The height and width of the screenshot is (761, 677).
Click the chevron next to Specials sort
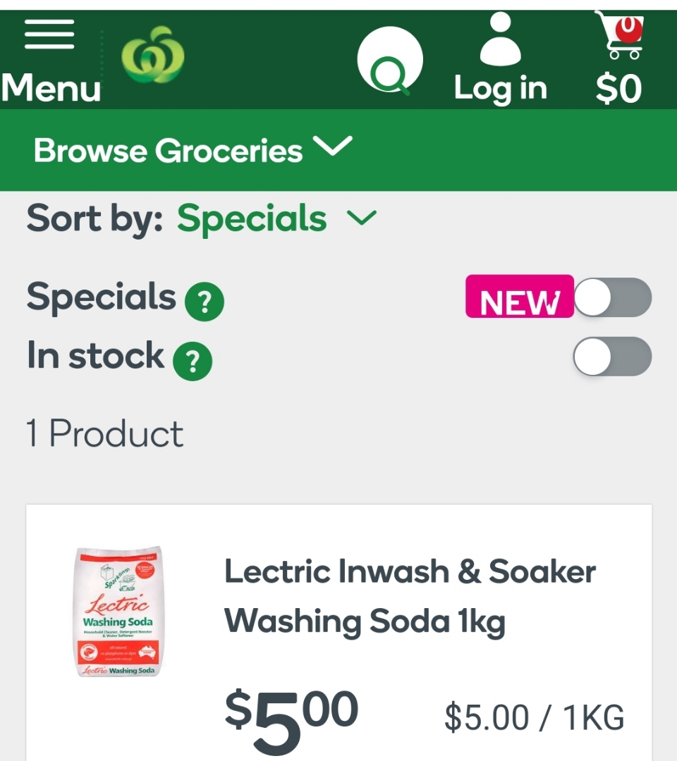pyautogui.click(x=362, y=218)
